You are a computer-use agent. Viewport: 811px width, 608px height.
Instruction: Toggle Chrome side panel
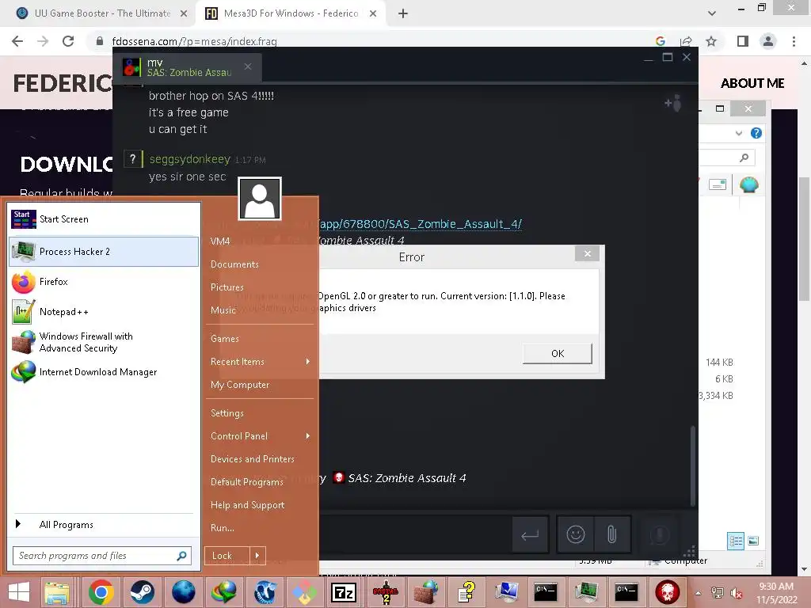(743, 41)
